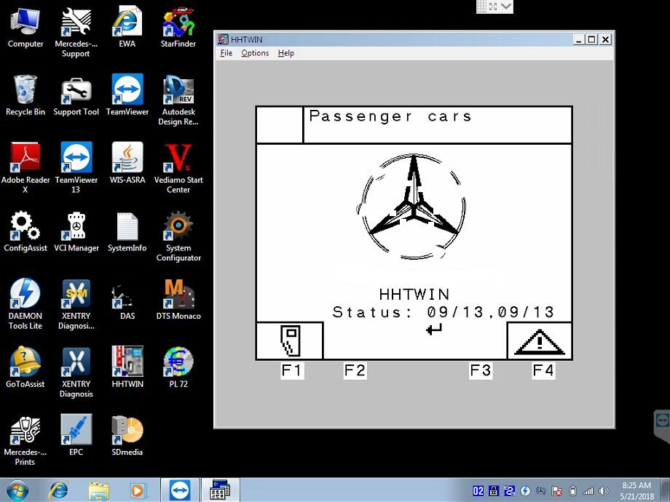Screen dimensions: 670x502
Task: Open Windows Media Player from the taskbar
Action: coord(138,490)
